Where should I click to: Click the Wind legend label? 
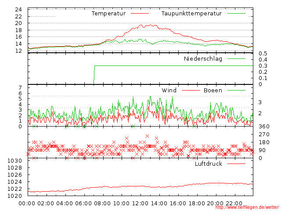(x=169, y=90)
